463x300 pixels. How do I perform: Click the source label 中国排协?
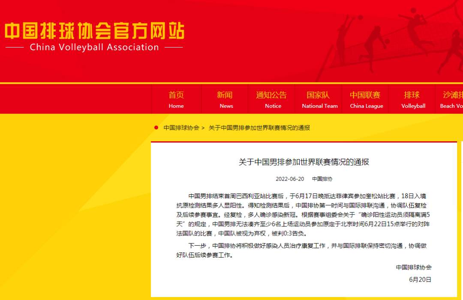[x=322, y=179]
